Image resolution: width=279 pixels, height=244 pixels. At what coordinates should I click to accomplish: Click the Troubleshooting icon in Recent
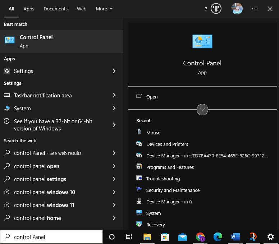pyautogui.click(x=139, y=178)
